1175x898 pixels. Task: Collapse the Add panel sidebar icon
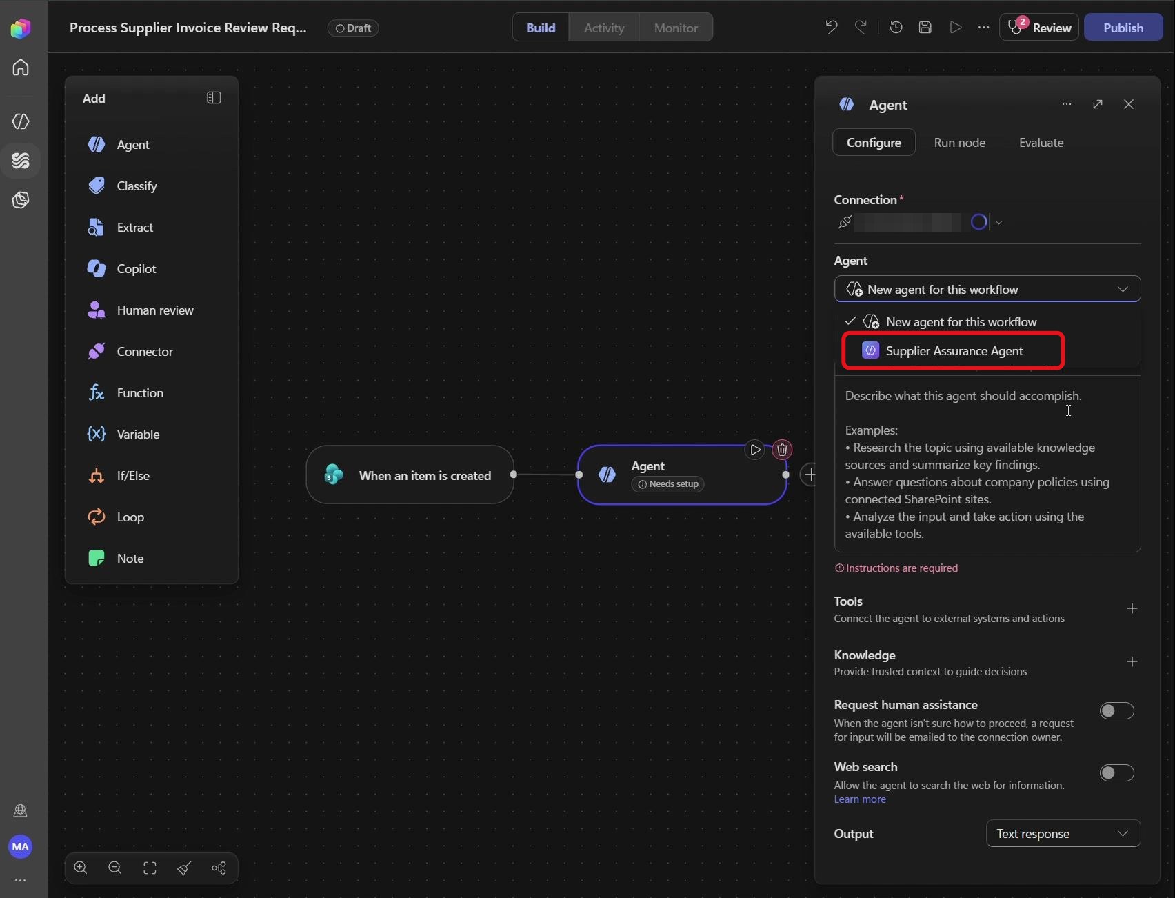click(214, 98)
